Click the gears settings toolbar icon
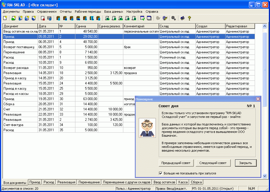The image size is (270, 192). tap(174, 18)
